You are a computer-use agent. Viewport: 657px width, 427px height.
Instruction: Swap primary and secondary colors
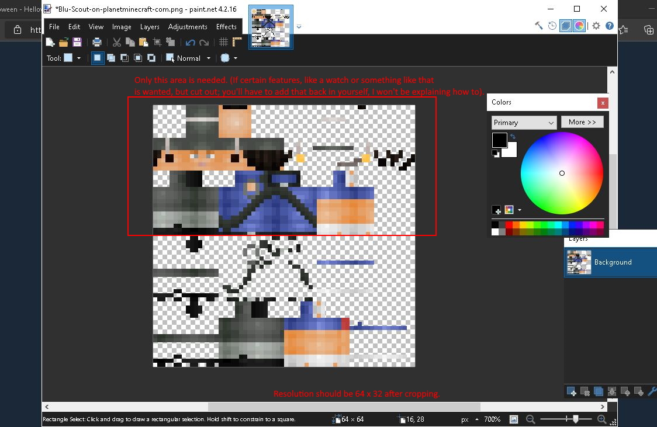[x=513, y=137]
